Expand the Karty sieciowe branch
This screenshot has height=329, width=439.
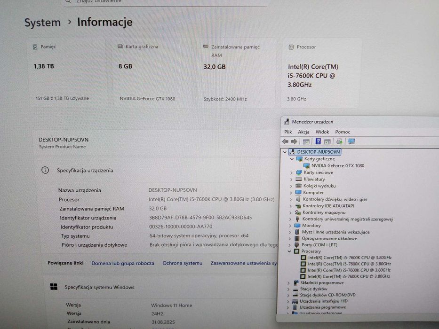(x=291, y=172)
